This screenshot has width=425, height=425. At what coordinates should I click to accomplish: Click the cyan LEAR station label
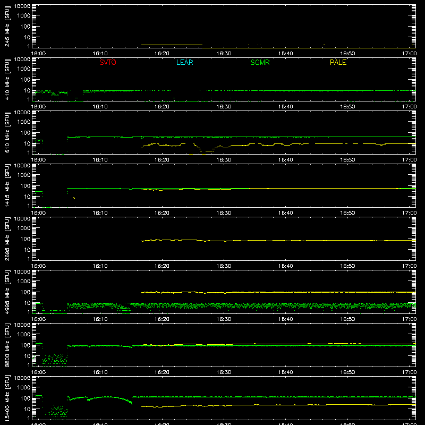click(184, 62)
